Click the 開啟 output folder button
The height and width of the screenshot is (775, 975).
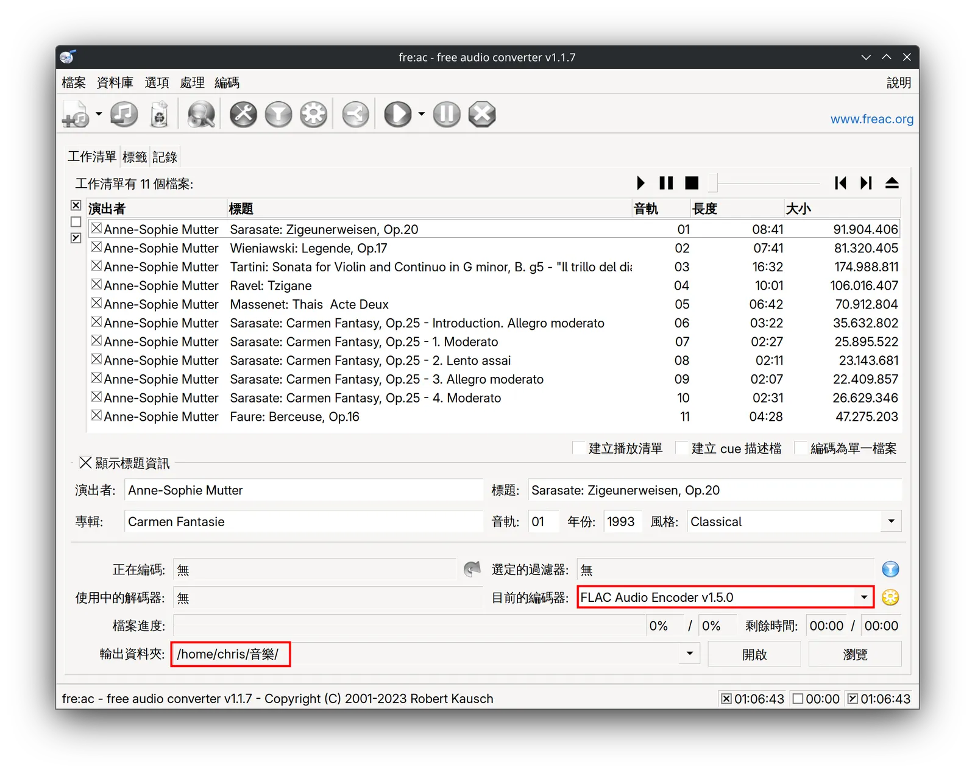pos(754,654)
